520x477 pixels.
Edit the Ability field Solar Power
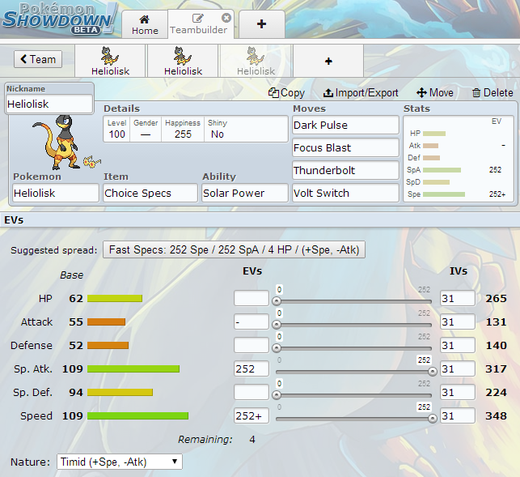click(245, 193)
